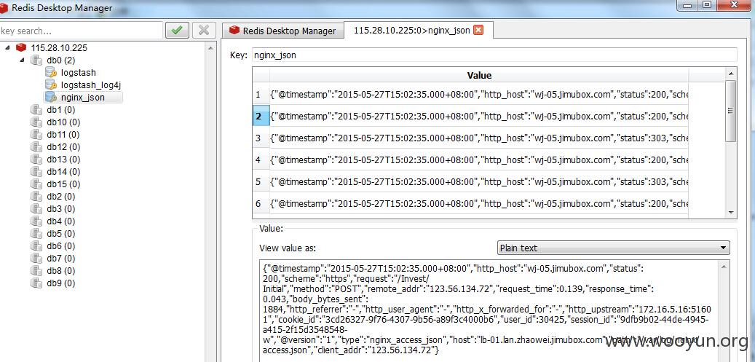This screenshot has height=362, width=755.
Task: Click into the key search field
Action: [81, 31]
